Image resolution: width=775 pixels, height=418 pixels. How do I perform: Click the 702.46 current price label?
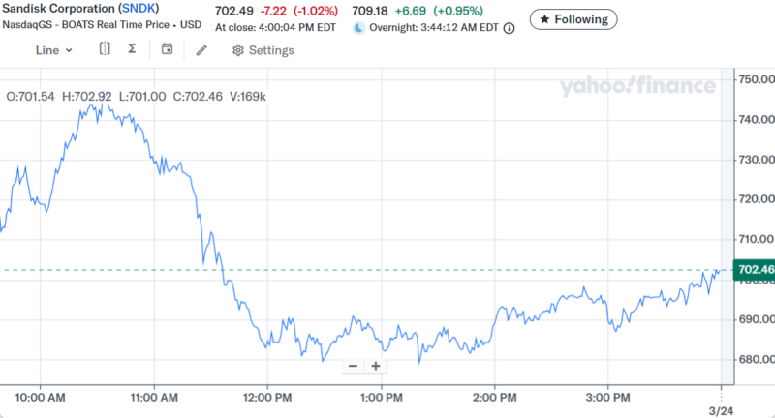(755, 269)
